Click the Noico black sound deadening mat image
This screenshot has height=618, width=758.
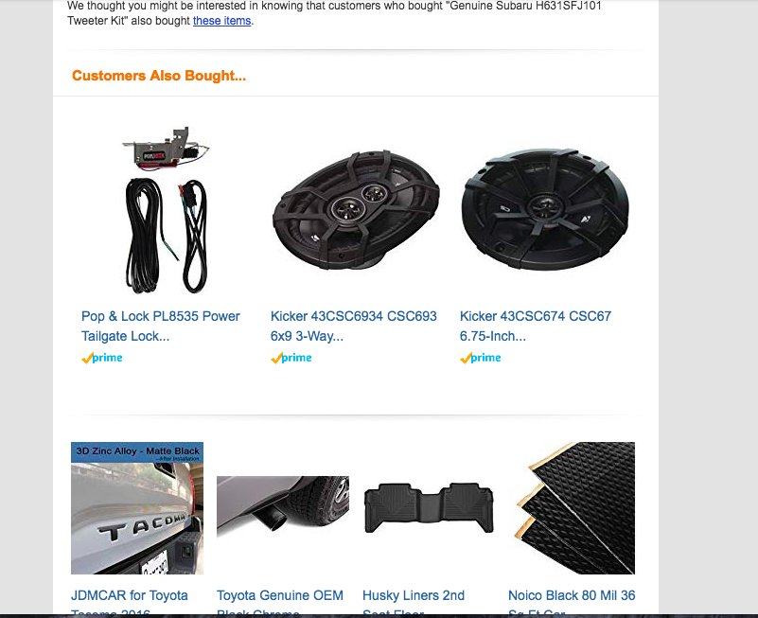pyautogui.click(x=573, y=508)
